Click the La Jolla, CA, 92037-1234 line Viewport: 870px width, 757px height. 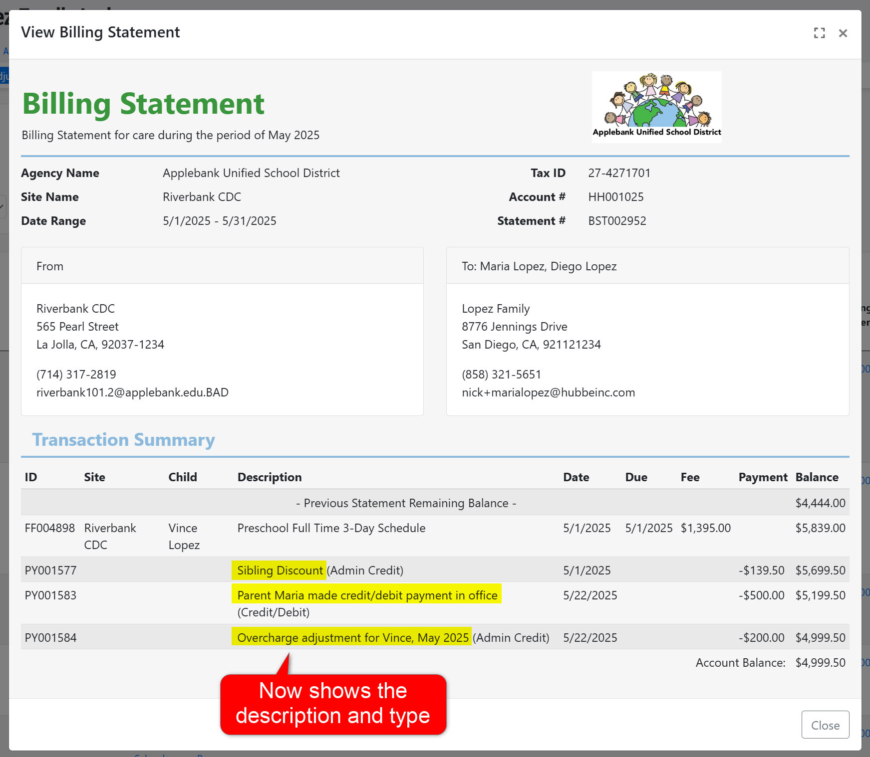point(100,345)
